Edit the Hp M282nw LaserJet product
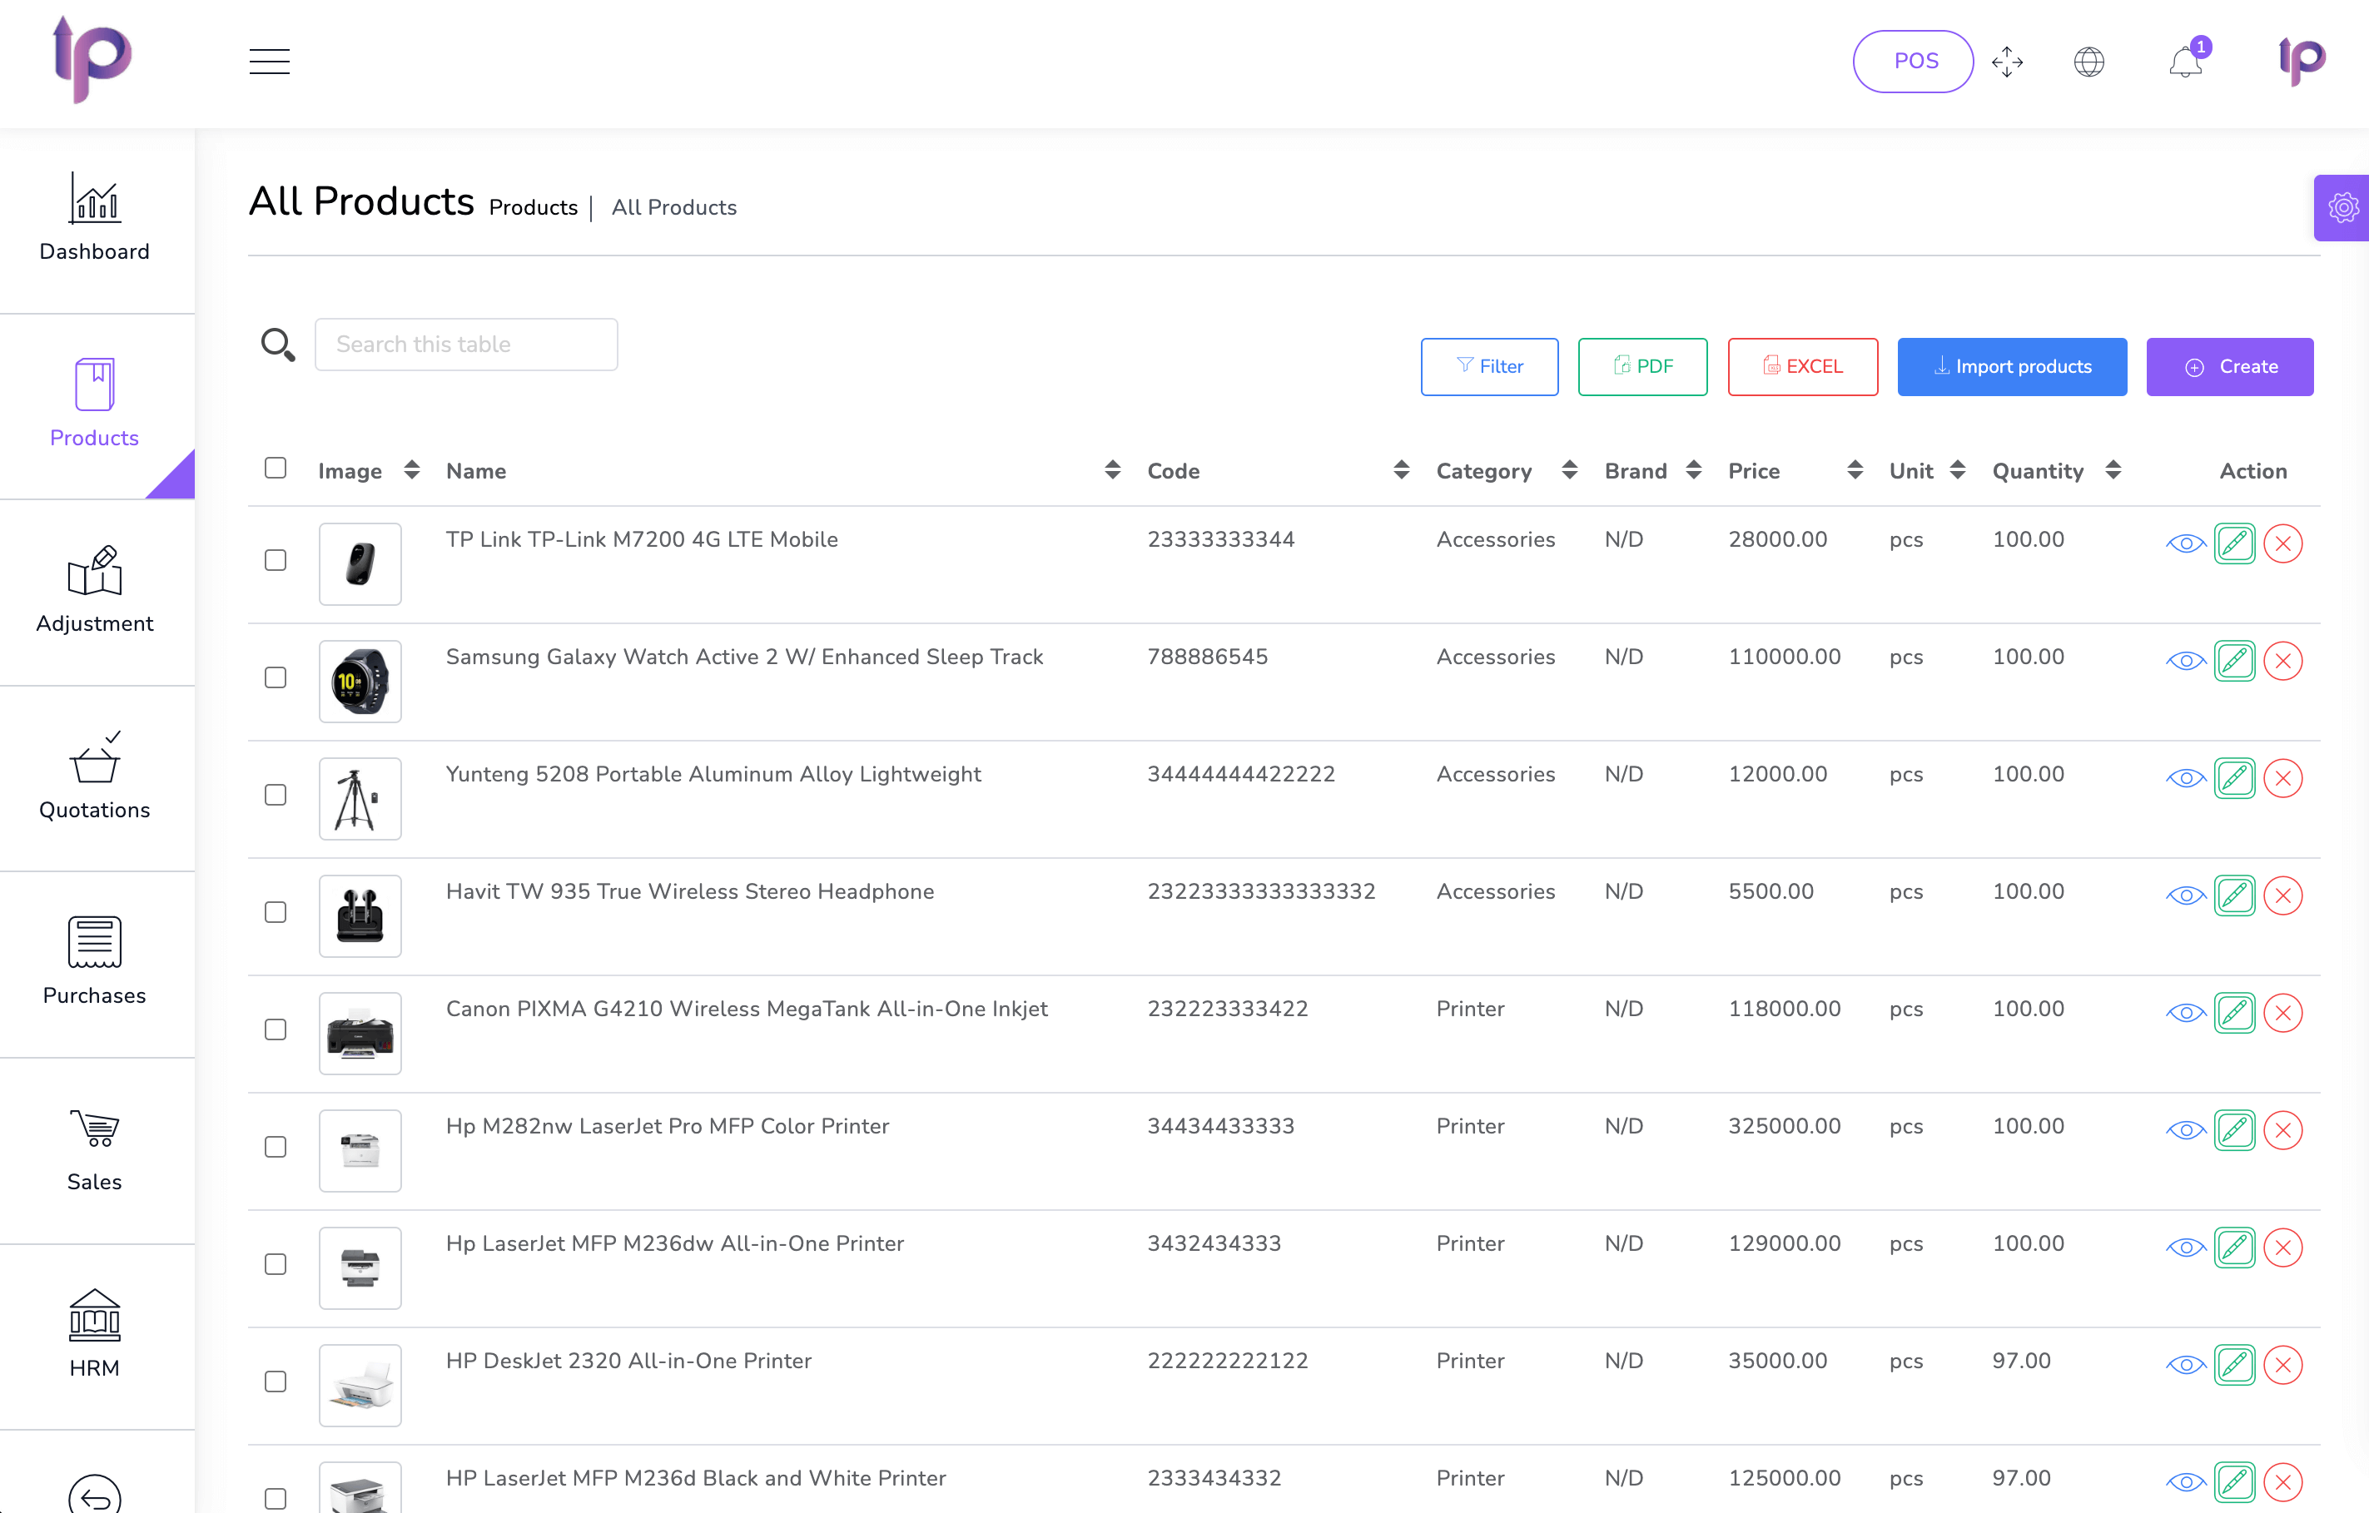 click(x=2234, y=1129)
